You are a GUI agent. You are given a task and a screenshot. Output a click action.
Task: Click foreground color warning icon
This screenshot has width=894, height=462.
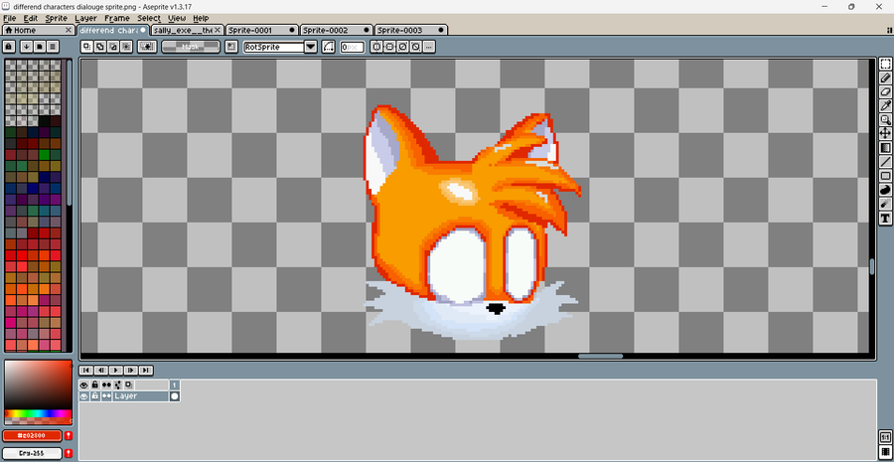point(69,436)
